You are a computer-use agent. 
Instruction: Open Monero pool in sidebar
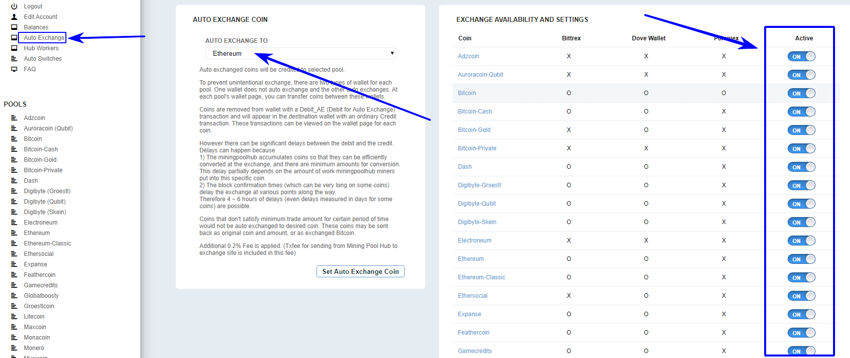(x=34, y=348)
